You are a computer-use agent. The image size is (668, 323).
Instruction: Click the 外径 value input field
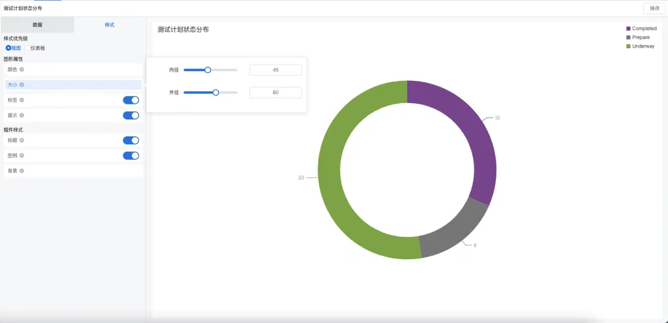coord(276,93)
